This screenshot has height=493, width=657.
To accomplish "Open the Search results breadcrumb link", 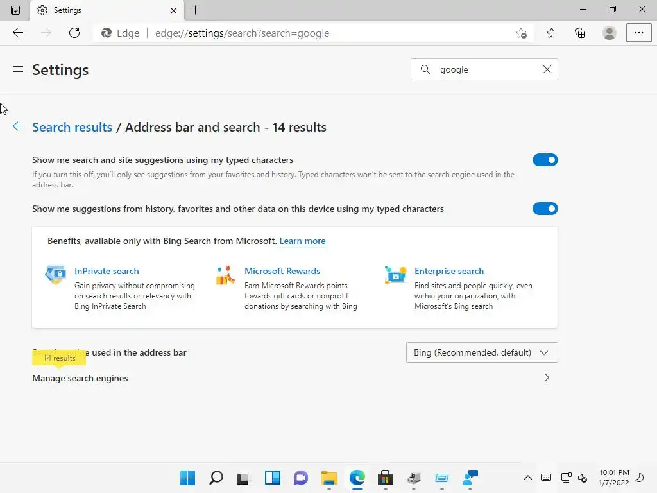I will 72,127.
